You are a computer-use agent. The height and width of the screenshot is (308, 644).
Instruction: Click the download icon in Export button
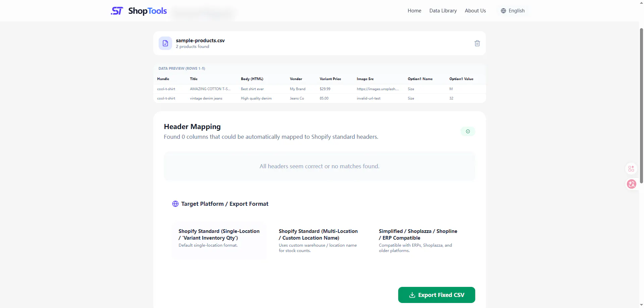point(412,295)
